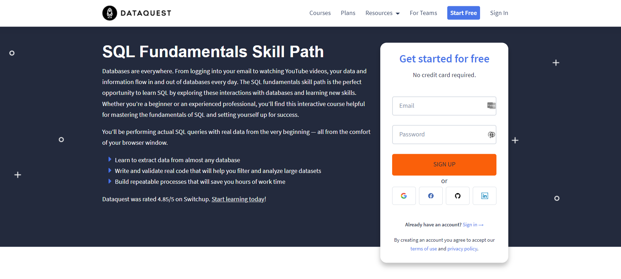This screenshot has width=621, height=279.
Task: Click 'Build repeatable processes' bullet text
Action: [200, 182]
